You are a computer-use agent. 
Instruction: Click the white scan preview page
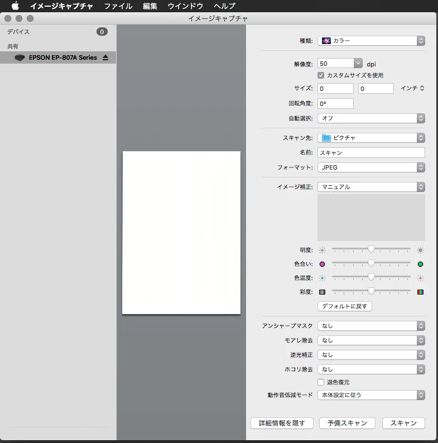[181, 233]
